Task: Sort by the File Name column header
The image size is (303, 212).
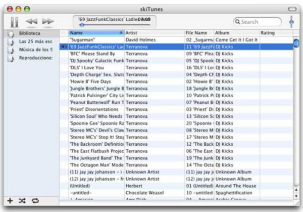Action: [x=199, y=33]
